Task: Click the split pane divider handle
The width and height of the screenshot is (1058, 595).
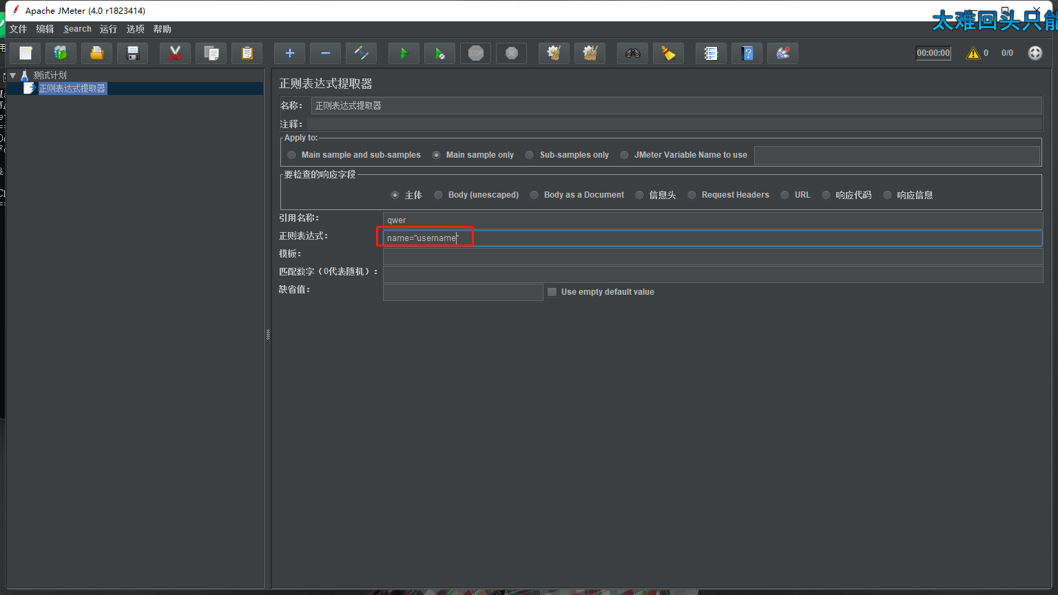Action: coord(268,335)
